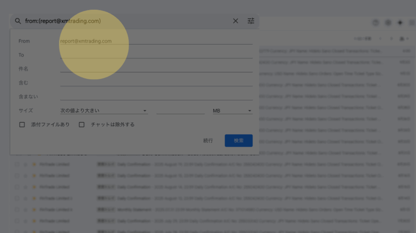Image resolution: width=416 pixels, height=233 pixels.
Task: Open the Help question mark icon
Action: click(375, 23)
